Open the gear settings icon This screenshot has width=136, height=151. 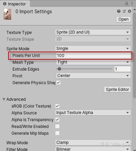click(130, 11)
